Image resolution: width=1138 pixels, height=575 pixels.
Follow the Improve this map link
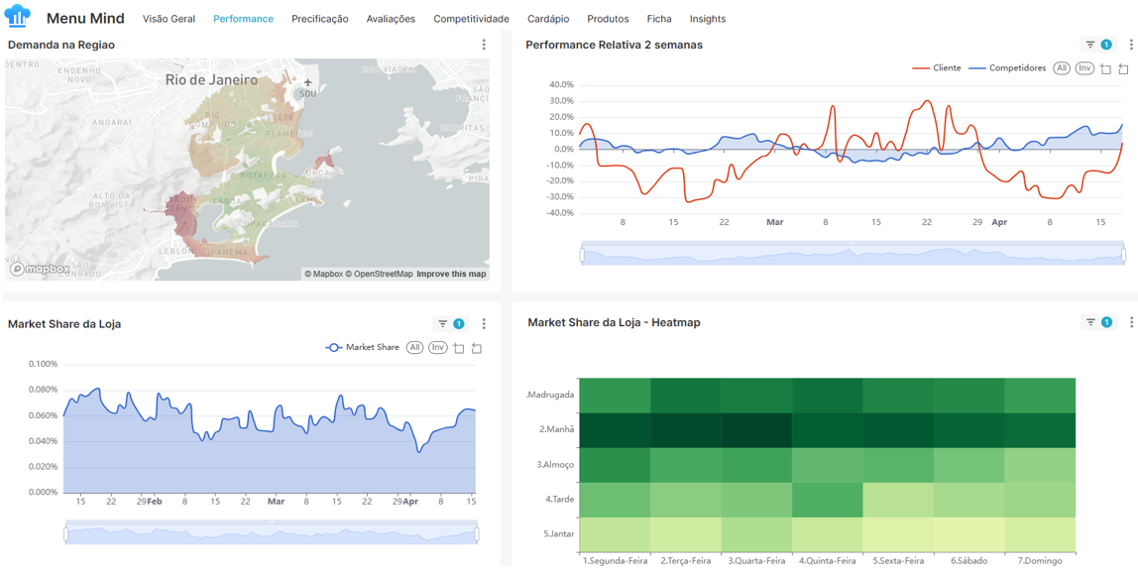click(451, 274)
